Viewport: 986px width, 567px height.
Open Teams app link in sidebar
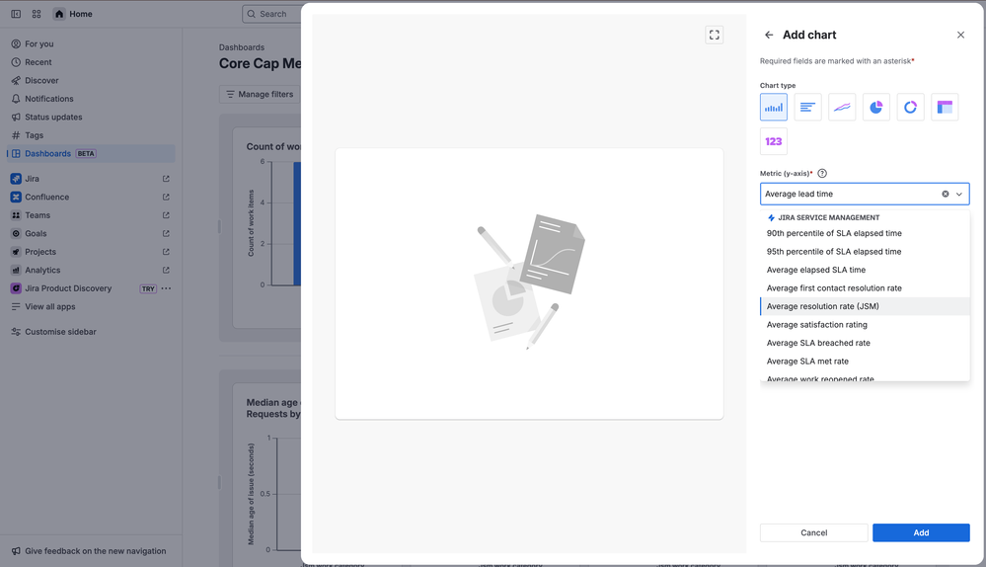pyautogui.click(x=91, y=215)
